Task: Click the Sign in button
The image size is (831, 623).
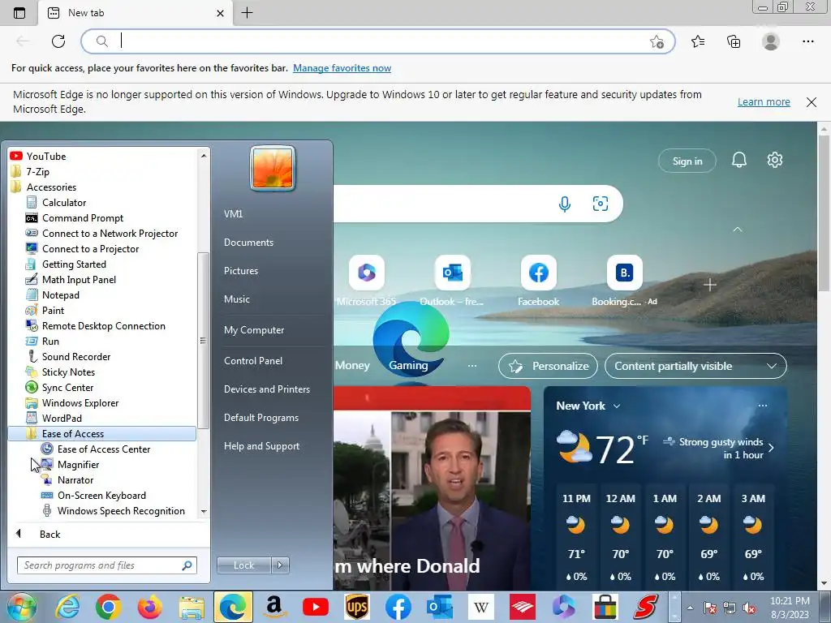Action: click(687, 161)
